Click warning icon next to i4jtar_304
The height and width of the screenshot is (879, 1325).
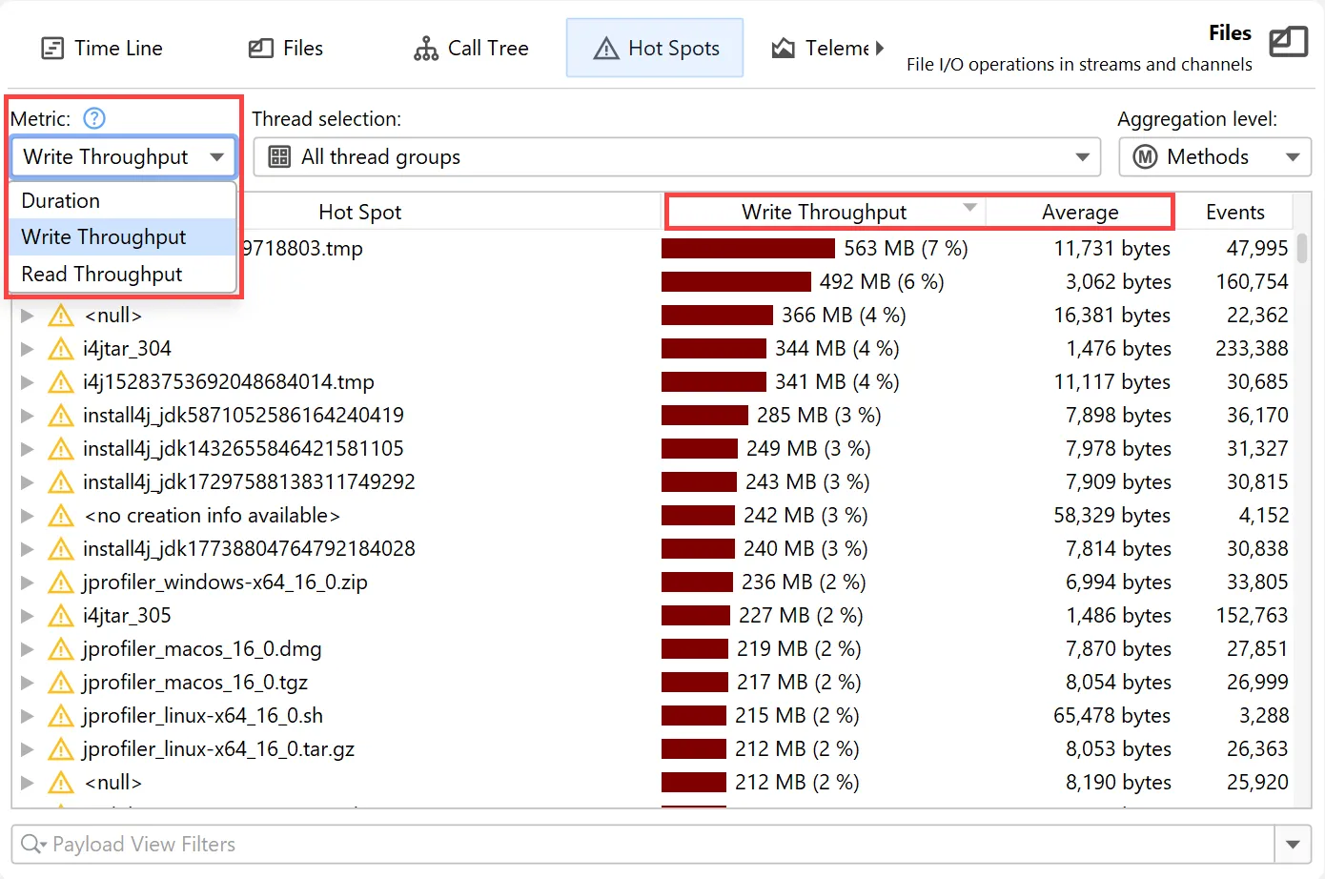tap(61, 349)
